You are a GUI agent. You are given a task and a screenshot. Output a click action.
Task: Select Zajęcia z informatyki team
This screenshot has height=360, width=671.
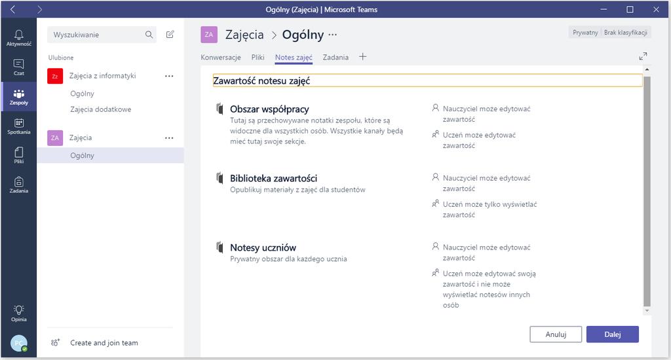click(x=103, y=76)
